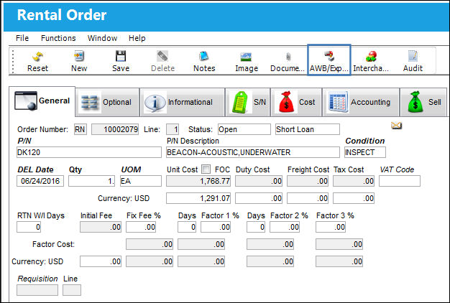Click the order prefix RN field

point(80,129)
